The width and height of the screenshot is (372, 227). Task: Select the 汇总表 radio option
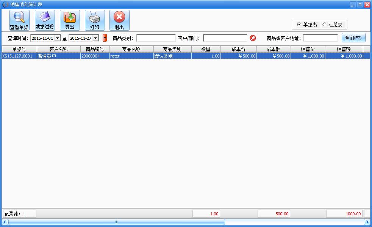332,25
